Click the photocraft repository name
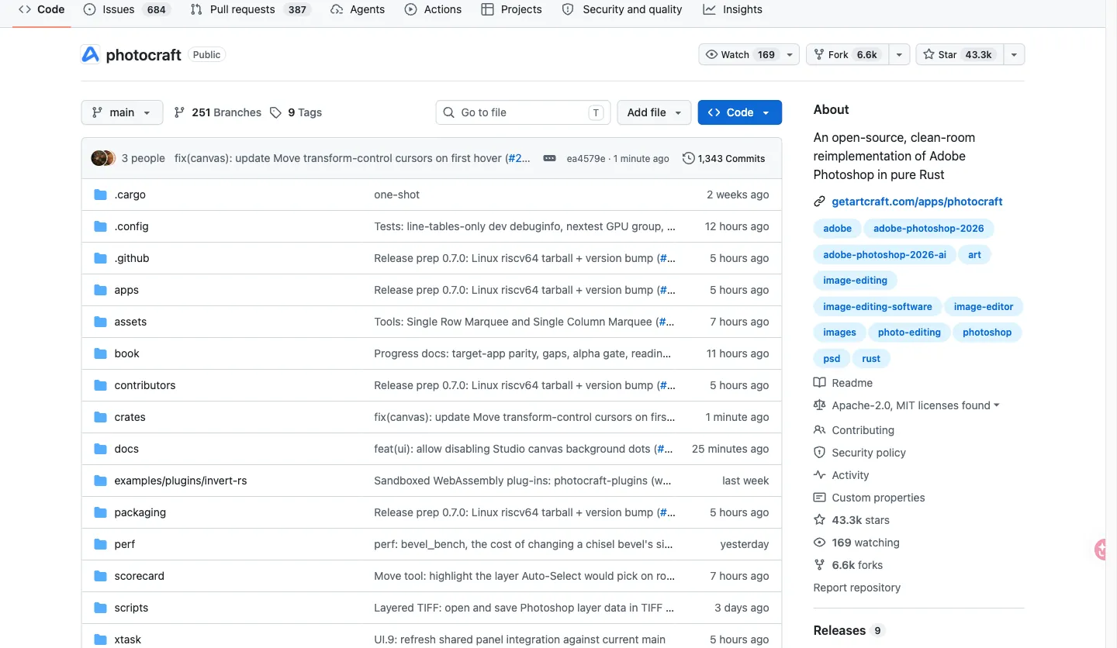 point(144,54)
